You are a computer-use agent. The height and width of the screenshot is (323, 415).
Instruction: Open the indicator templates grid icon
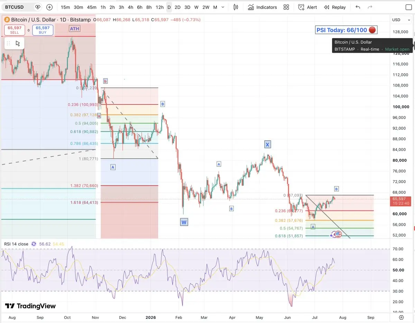tap(286, 7)
